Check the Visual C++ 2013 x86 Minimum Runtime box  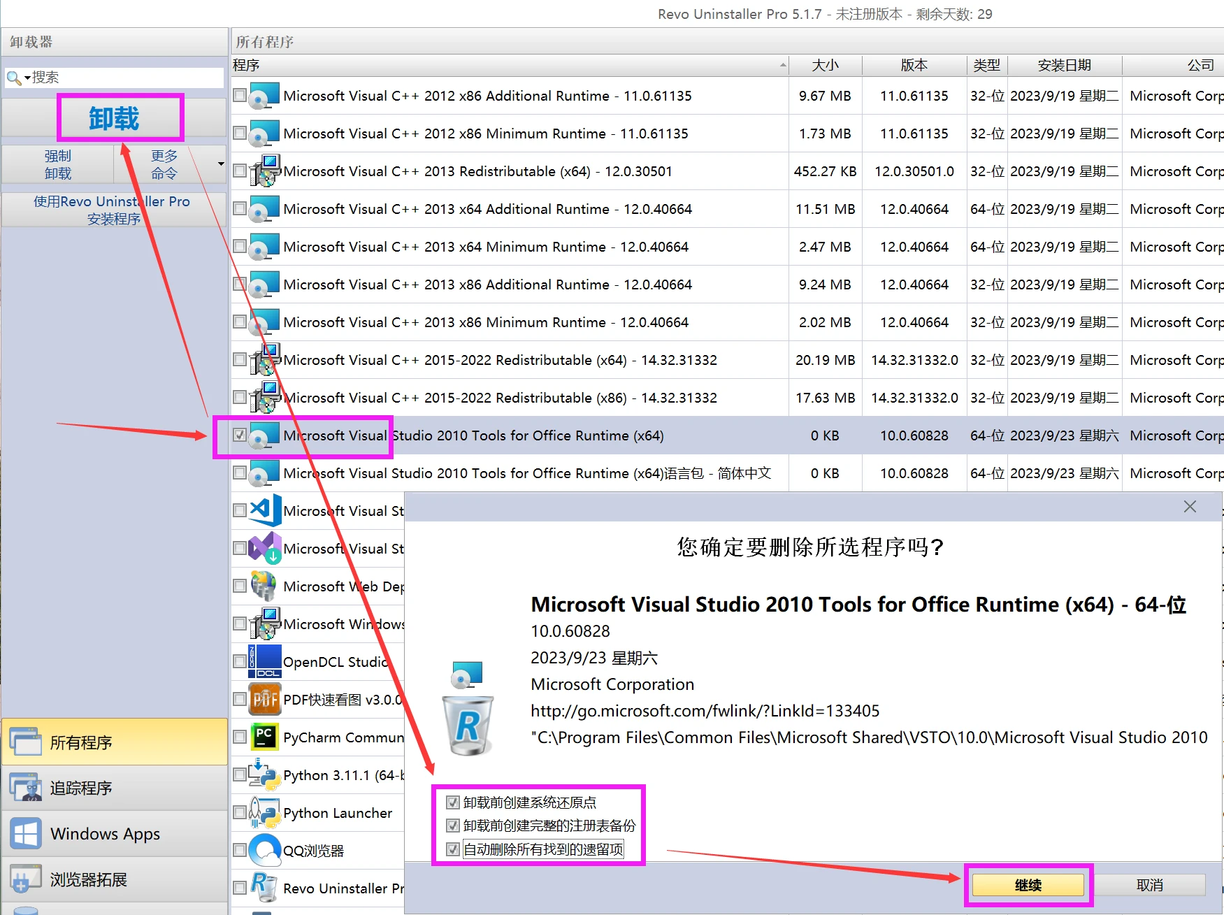[x=240, y=322]
